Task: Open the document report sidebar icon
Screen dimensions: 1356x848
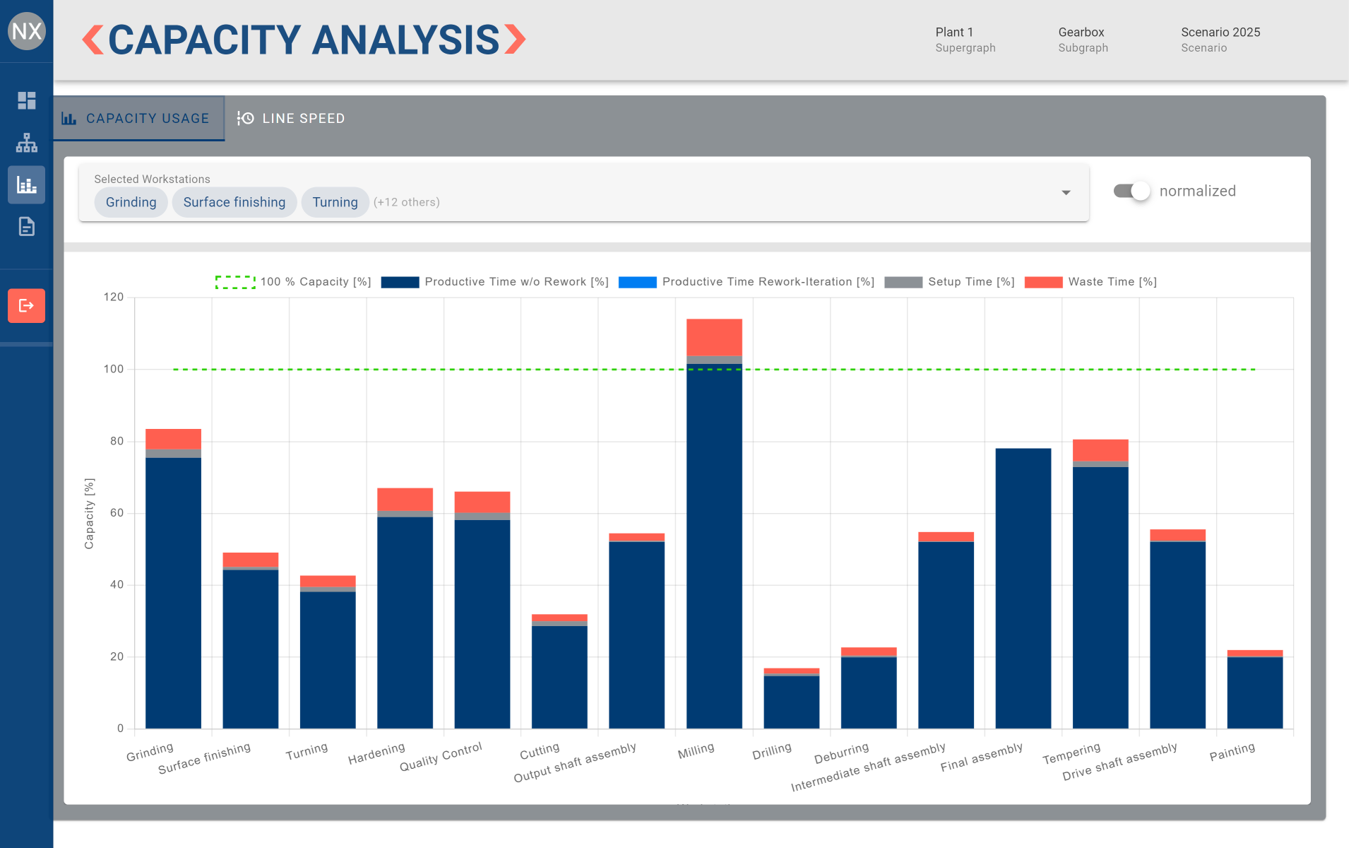Action: click(26, 227)
